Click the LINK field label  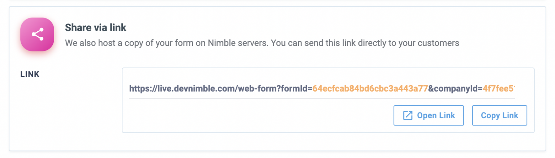pyautogui.click(x=30, y=74)
